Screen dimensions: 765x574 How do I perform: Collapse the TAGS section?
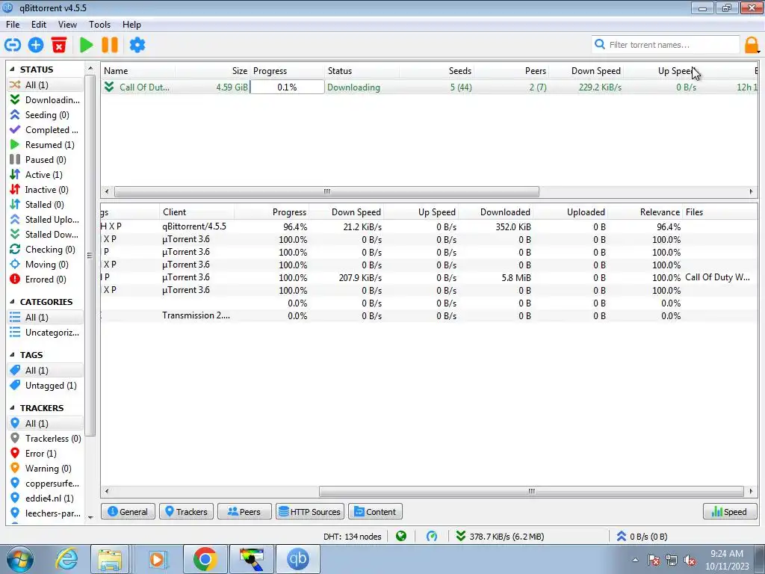tap(12, 355)
